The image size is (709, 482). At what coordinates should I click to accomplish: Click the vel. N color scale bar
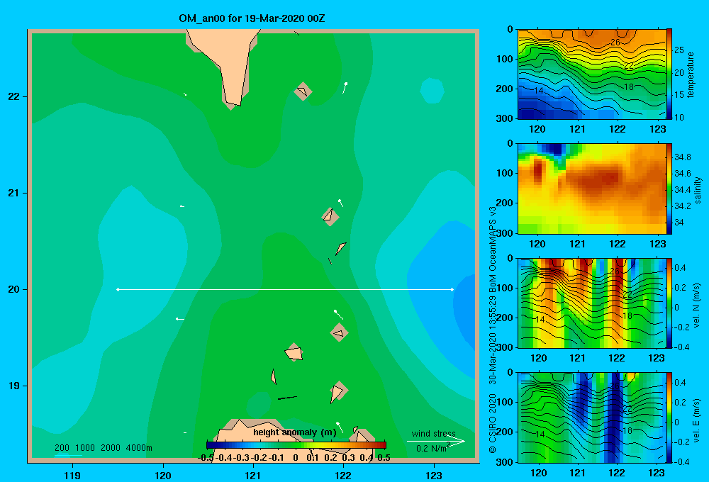669,303
